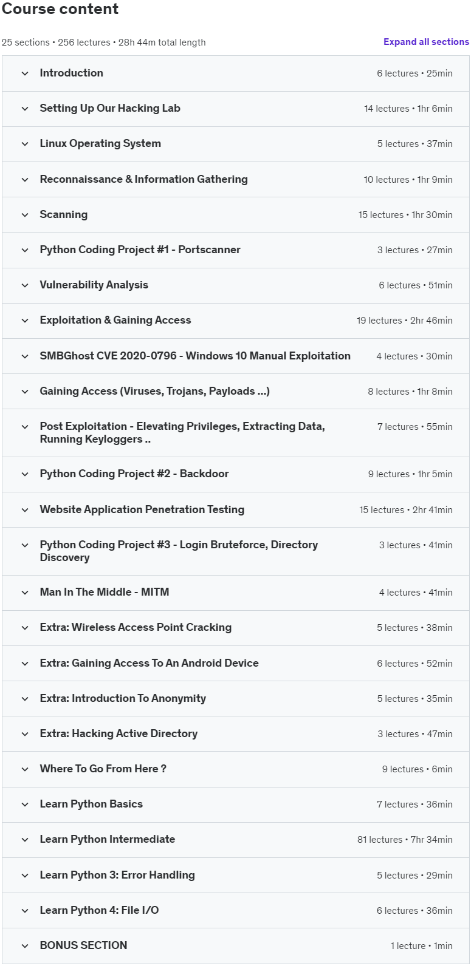Select Python Coding Project #1 - Portscanner title
This screenshot has height=966, width=471.
pyautogui.click(x=140, y=250)
